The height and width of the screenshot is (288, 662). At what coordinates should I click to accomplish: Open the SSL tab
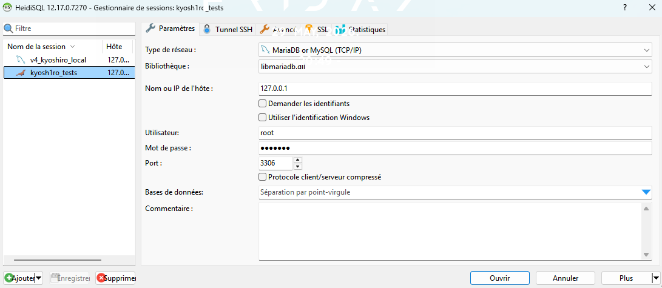click(x=316, y=29)
